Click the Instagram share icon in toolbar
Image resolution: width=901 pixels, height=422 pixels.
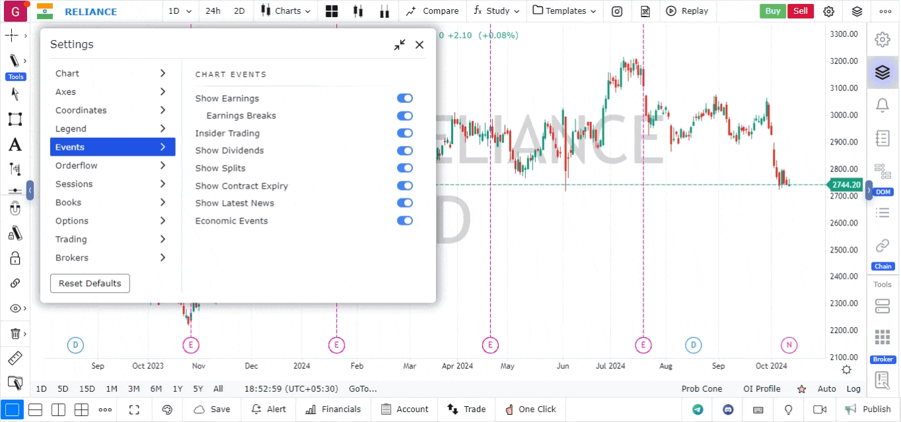(x=617, y=11)
